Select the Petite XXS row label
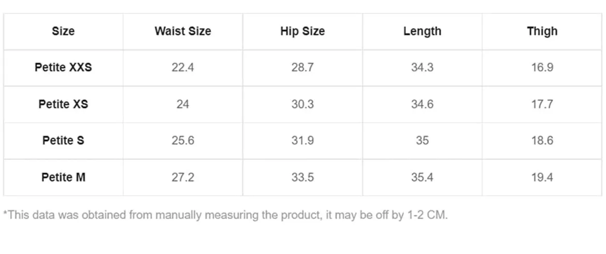This screenshot has height=254, width=606. click(x=63, y=68)
